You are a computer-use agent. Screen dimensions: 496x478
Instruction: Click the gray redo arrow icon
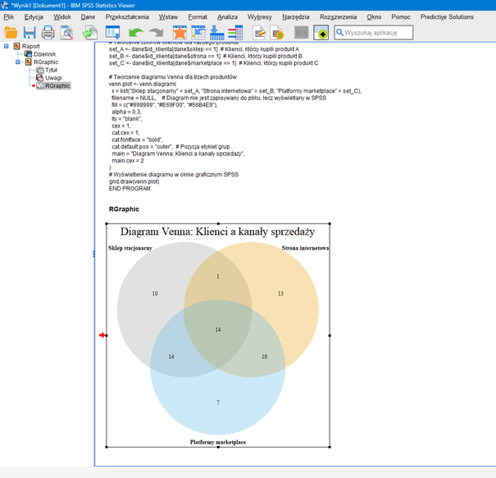point(157,33)
